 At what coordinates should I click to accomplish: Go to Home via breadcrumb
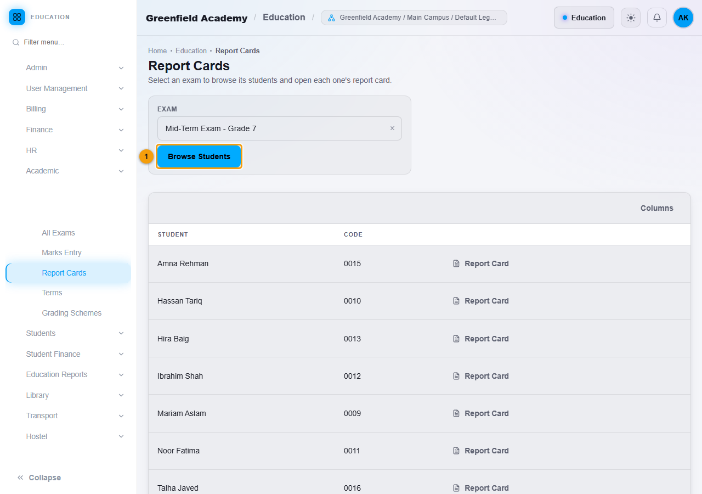point(157,50)
